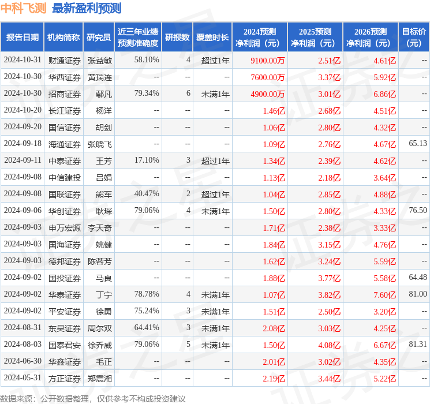Click the 覆盖时长 column header
The height and width of the screenshot is (404, 430).
(212, 38)
